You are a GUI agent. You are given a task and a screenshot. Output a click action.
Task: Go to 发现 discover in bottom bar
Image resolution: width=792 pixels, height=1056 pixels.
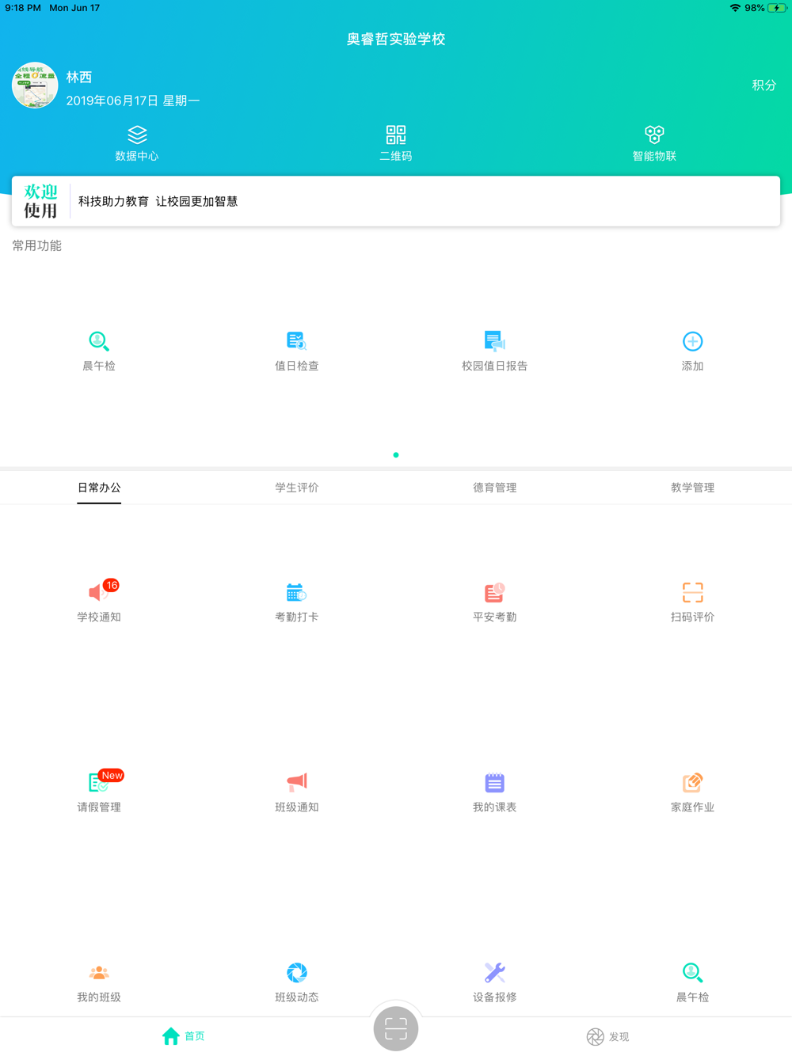click(x=607, y=1036)
